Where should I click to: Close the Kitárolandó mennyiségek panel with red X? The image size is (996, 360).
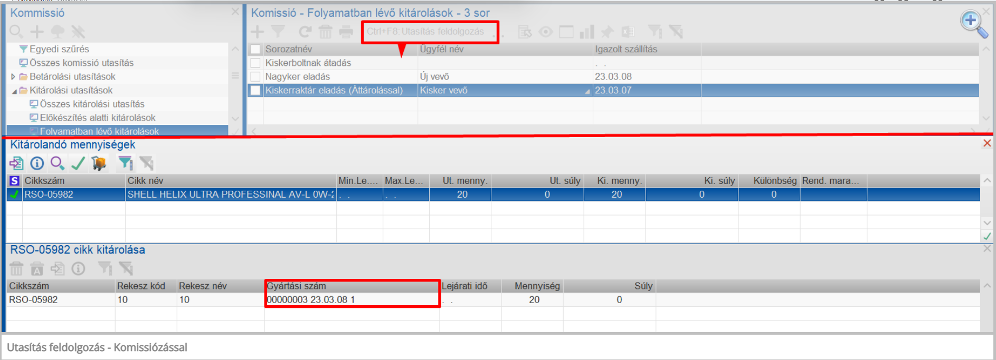tap(987, 143)
